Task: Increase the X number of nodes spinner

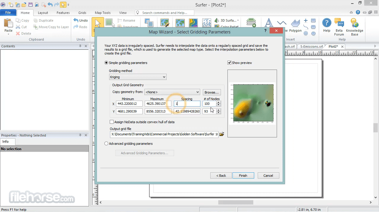Action: (219, 102)
